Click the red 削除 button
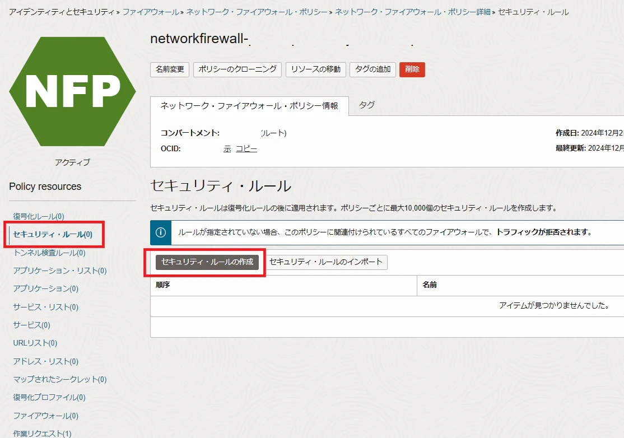Image resolution: width=624 pixels, height=438 pixels. [x=412, y=69]
